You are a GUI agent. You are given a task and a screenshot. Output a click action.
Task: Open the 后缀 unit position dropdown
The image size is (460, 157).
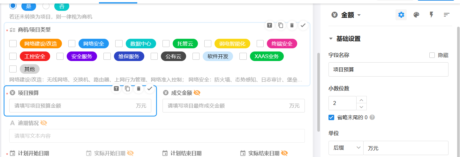(346, 148)
